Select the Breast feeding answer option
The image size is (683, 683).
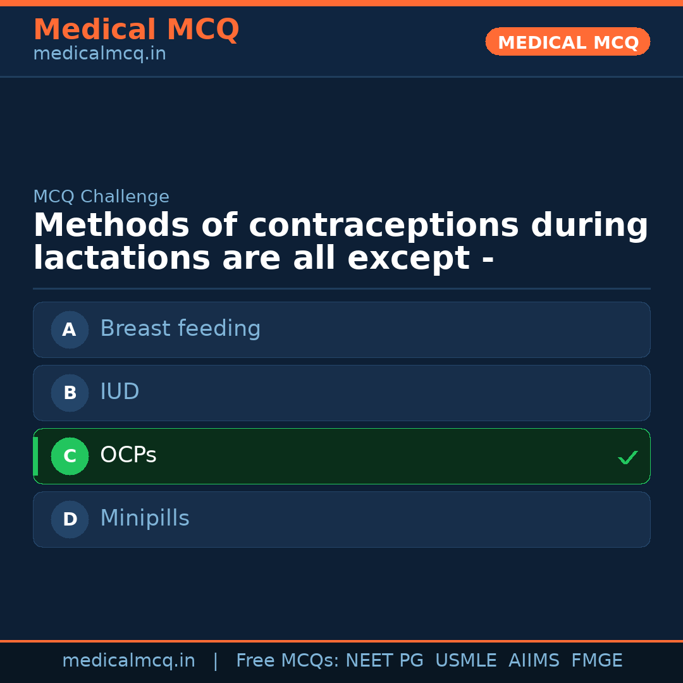[x=341, y=329]
